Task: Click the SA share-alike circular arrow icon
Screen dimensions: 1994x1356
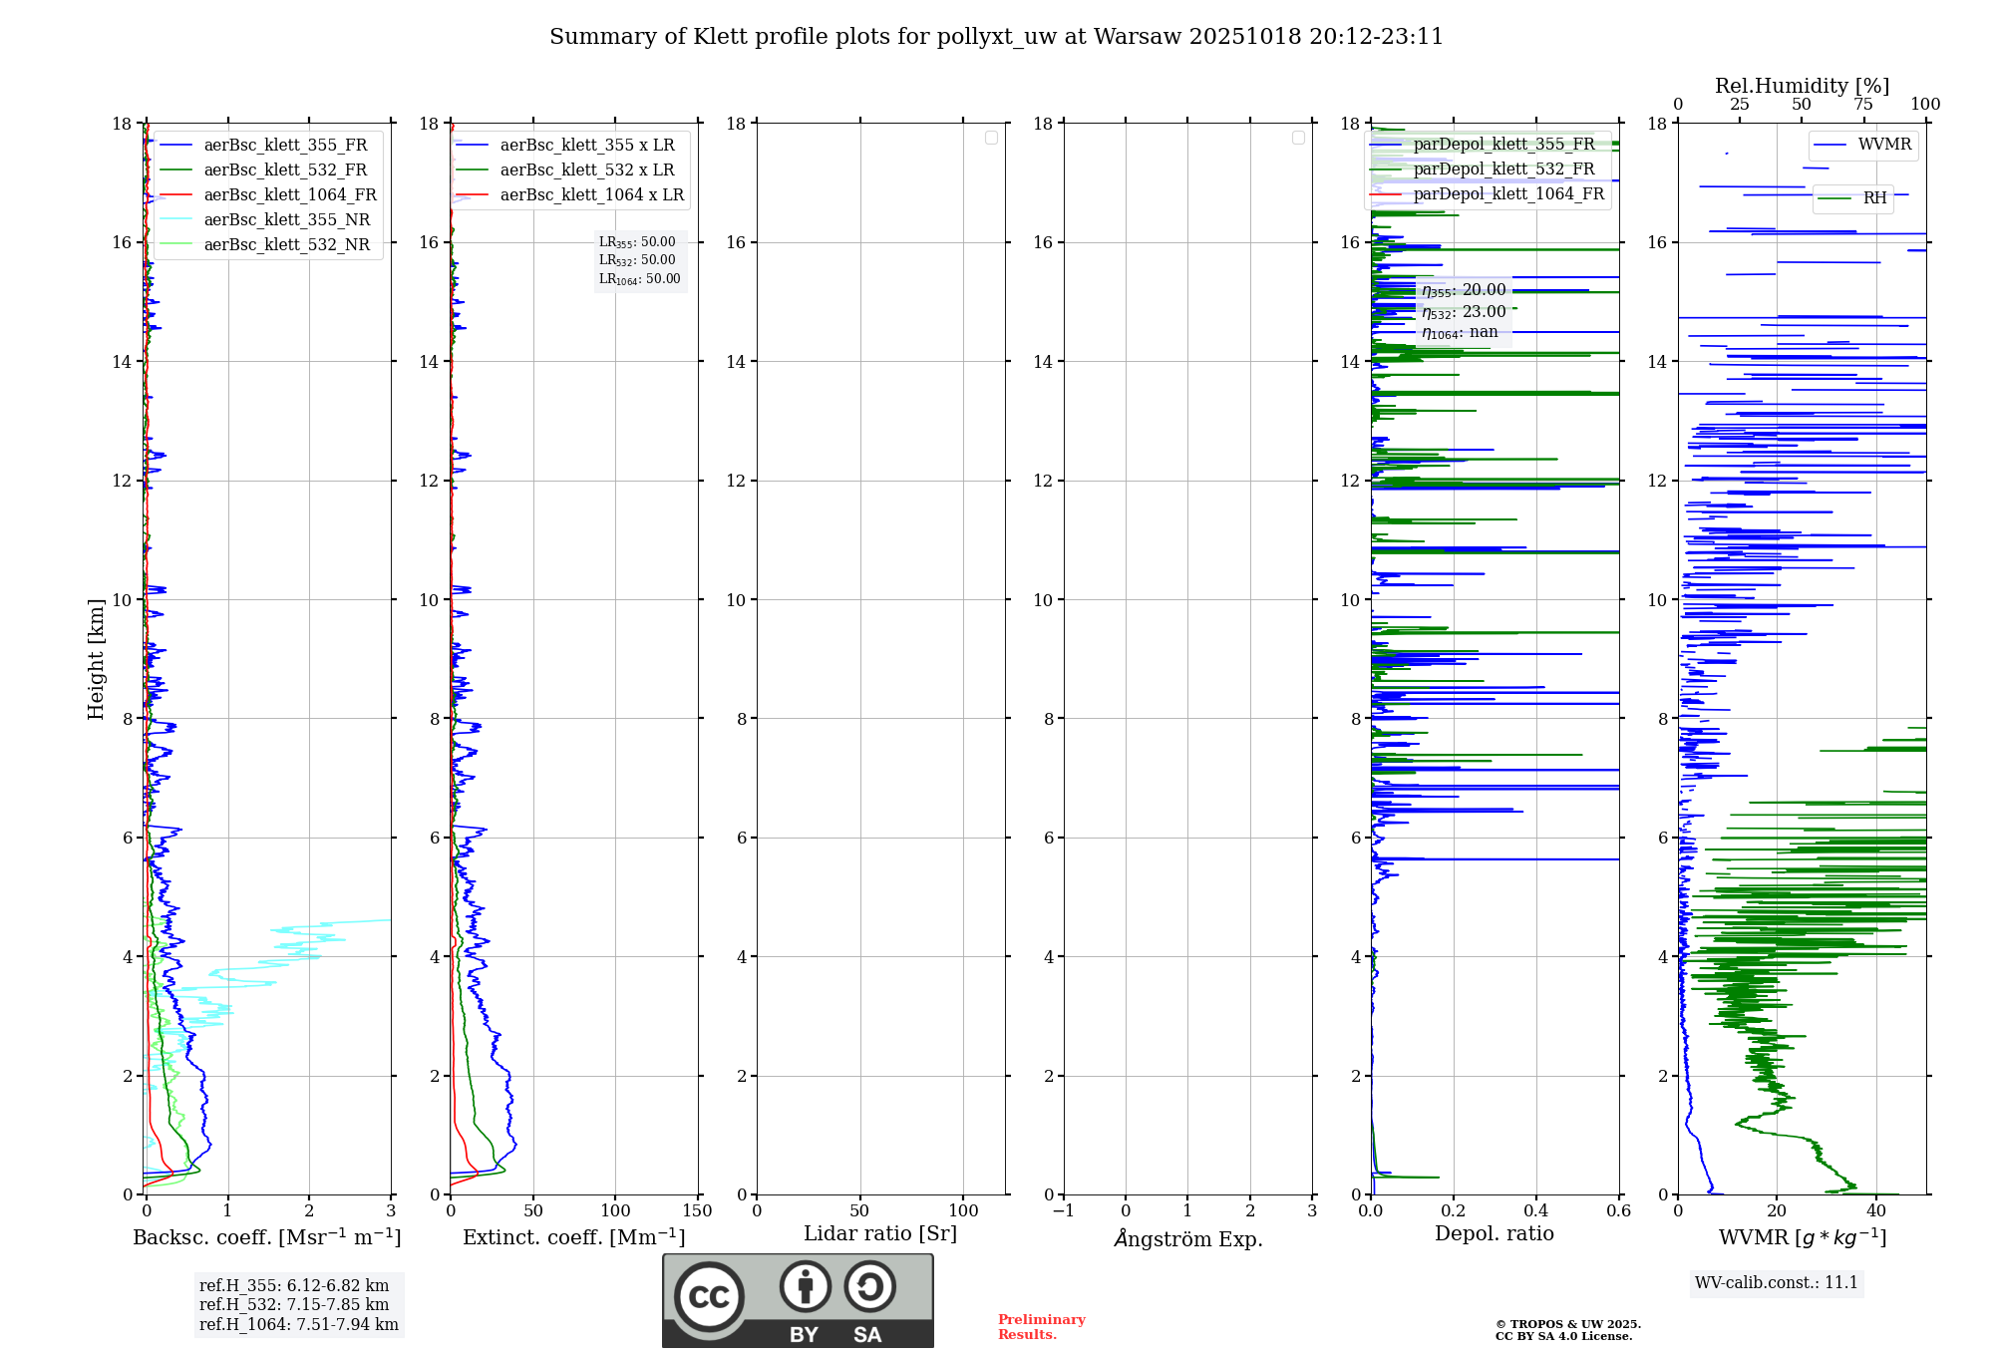Action: pyautogui.click(x=869, y=1286)
